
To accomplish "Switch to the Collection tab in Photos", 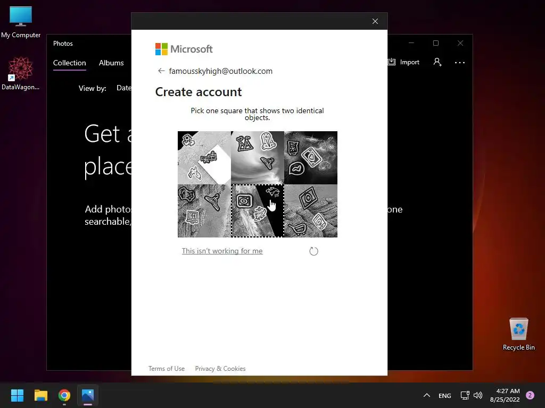I will click(x=70, y=63).
